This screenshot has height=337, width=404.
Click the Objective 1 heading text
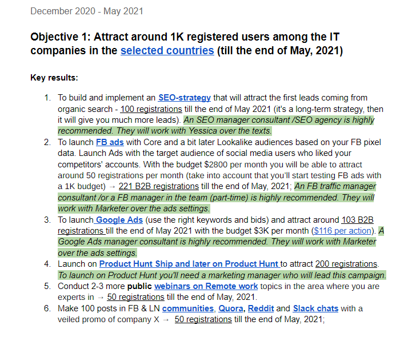[x=186, y=44]
